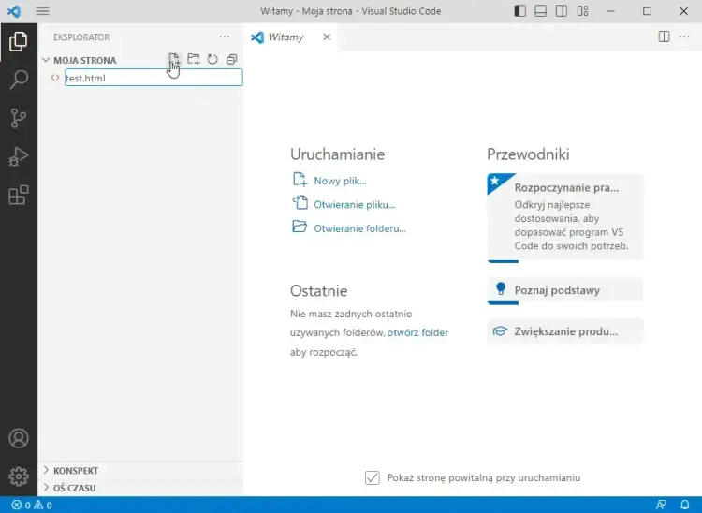Click the errors and warnings status indicator
702x513 pixels.
tap(32, 505)
